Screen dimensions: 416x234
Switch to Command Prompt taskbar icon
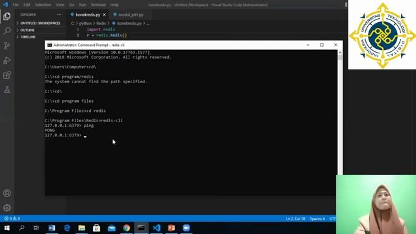[142, 228]
